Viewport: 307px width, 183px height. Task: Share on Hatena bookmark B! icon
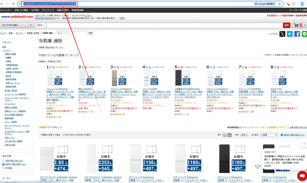click(x=290, y=34)
